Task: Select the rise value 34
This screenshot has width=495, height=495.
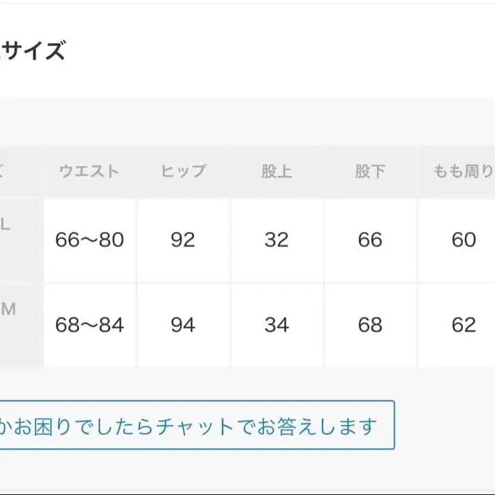Action: (x=276, y=325)
